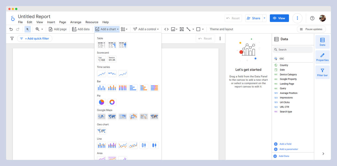Screen dimensions: 337x166
Task: Insert a Time series chart
Action: point(101,74)
